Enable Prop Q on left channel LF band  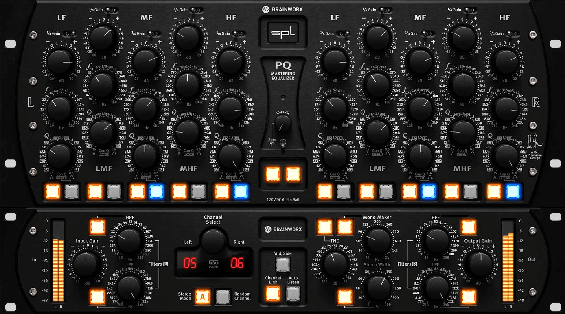tap(71, 191)
